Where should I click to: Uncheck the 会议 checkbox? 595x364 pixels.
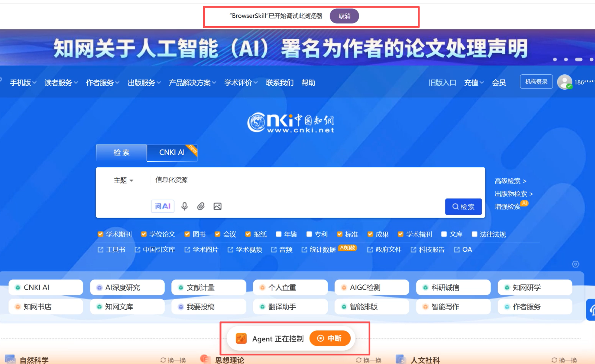point(217,234)
